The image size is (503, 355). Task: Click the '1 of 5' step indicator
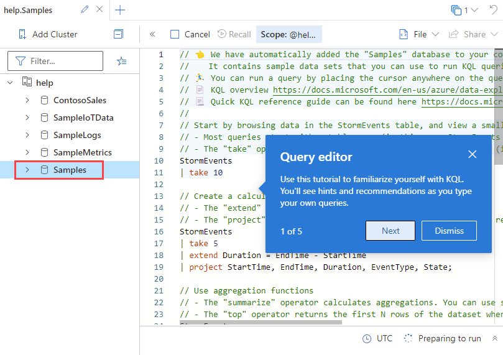pyautogui.click(x=291, y=231)
